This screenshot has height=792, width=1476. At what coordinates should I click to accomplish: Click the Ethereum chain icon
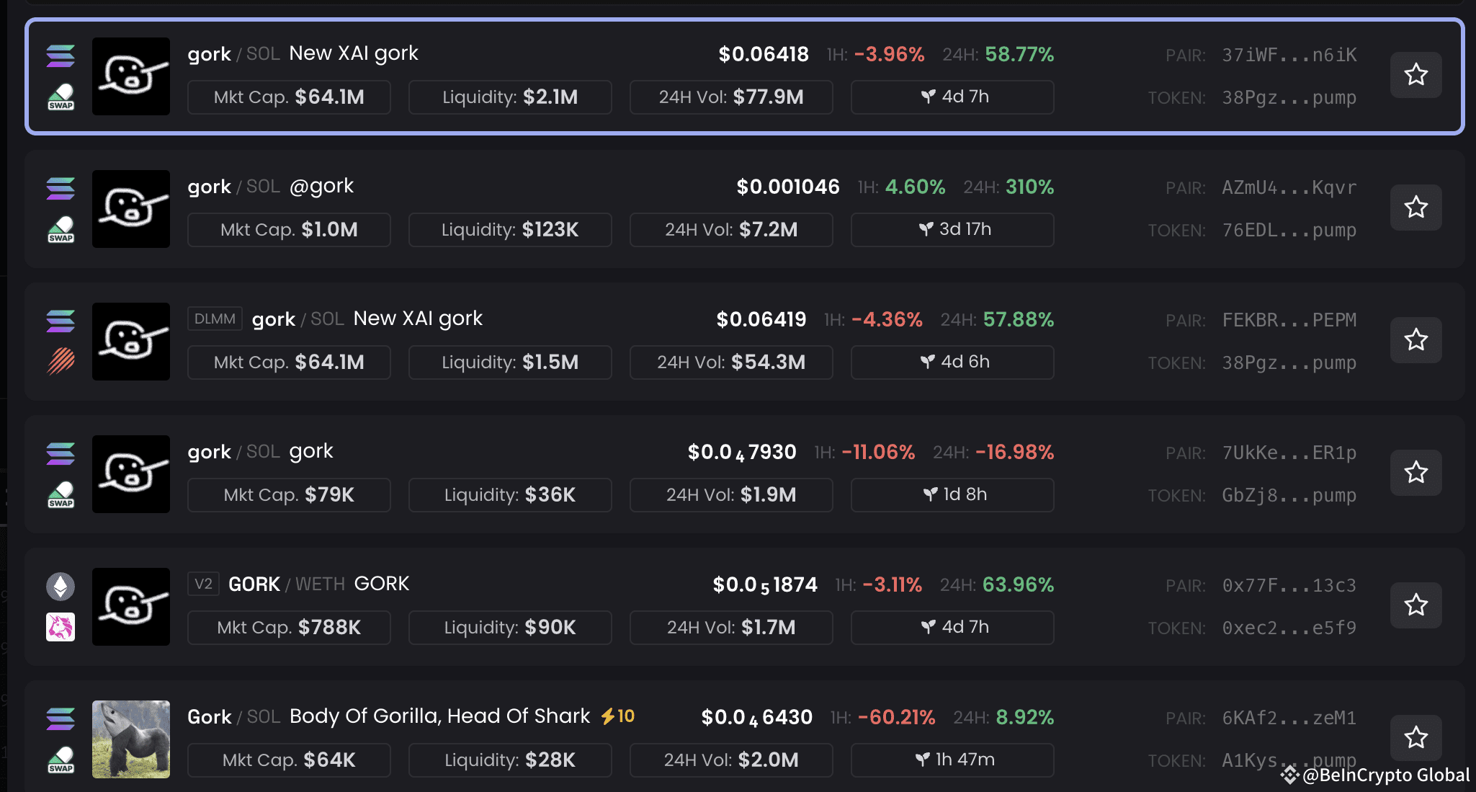click(x=61, y=587)
